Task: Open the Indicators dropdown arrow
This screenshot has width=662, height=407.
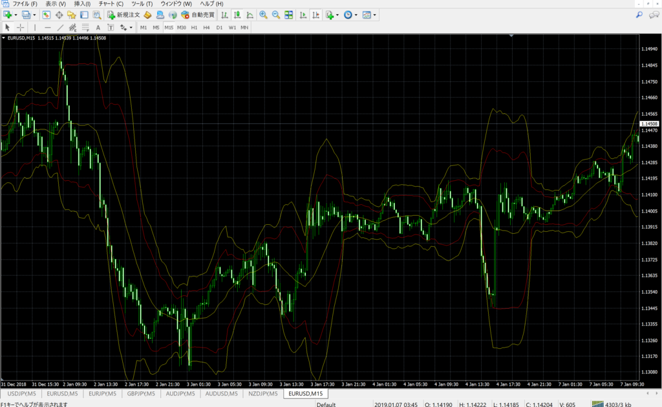Action: [337, 16]
